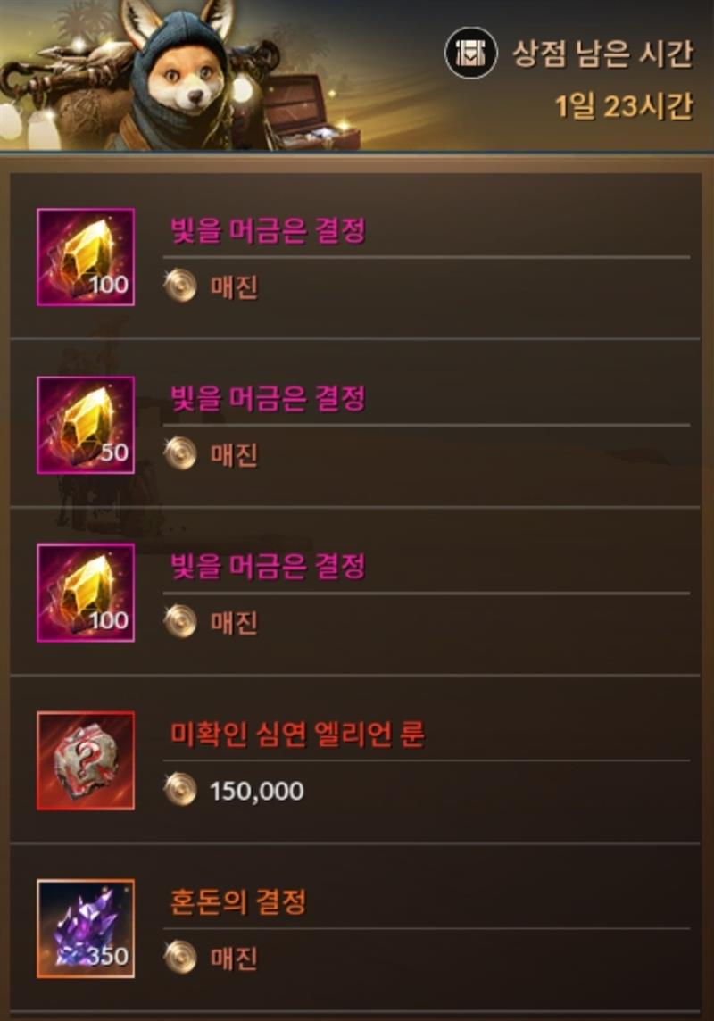Open the 미확인 심연 엘리언 룬 item icon
Image resolution: width=714 pixels, height=1021 pixels.
tap(86, 760)
